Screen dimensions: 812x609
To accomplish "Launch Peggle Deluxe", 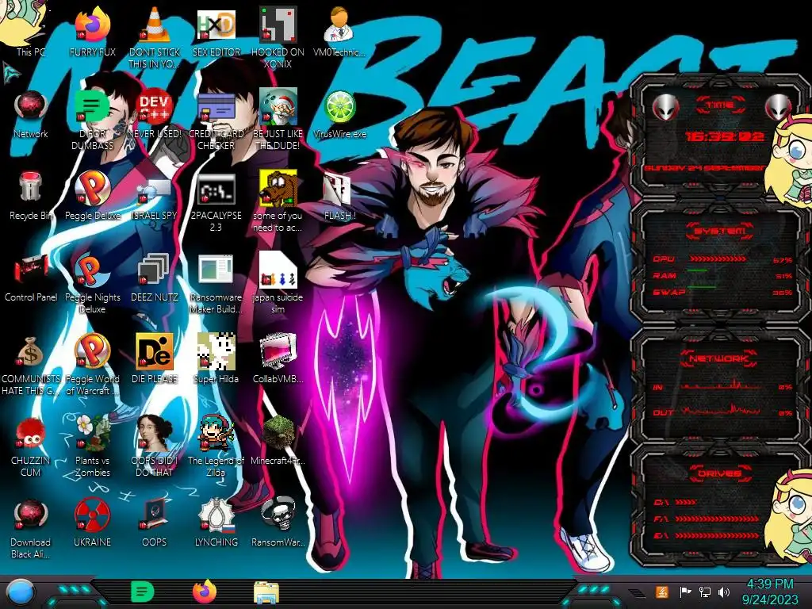I will (x=92, y=196).
